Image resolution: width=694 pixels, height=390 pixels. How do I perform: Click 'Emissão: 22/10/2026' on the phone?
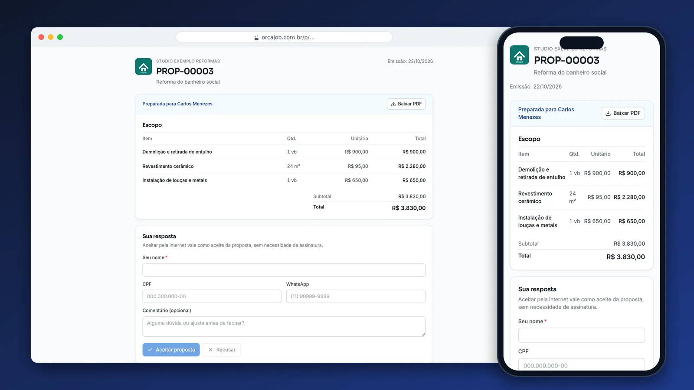coord(536,87)
